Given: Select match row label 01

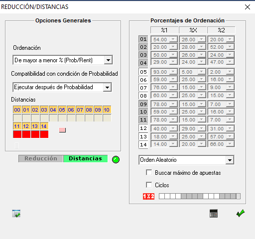Looking at the screenshot, I should pyautogui.click(x=143, y=39).
